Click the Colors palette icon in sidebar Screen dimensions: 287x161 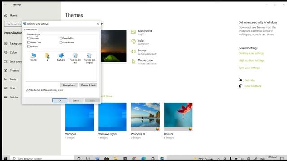coord(6,53)
